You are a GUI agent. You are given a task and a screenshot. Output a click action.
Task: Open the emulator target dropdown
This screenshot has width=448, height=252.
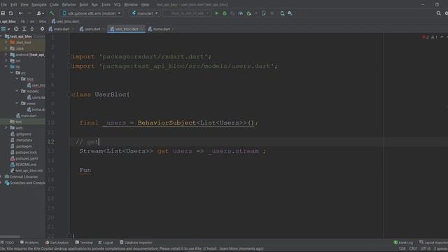[x=187, y=13]
